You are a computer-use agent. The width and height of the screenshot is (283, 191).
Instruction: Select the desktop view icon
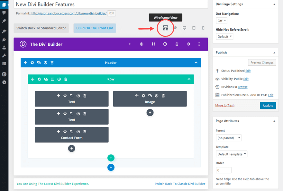pos(185,28)
